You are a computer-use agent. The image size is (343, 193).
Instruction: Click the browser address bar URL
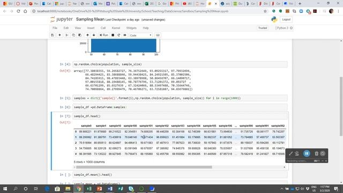point(133,11)
